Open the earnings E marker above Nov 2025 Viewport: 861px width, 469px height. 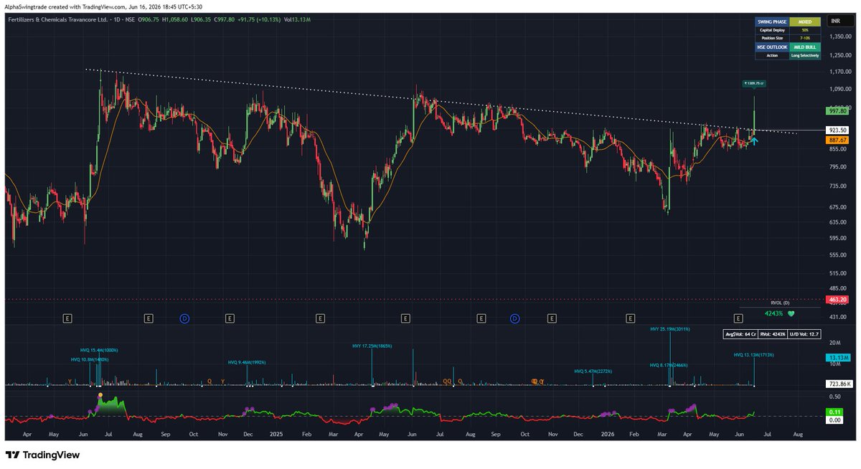point(551,318)
